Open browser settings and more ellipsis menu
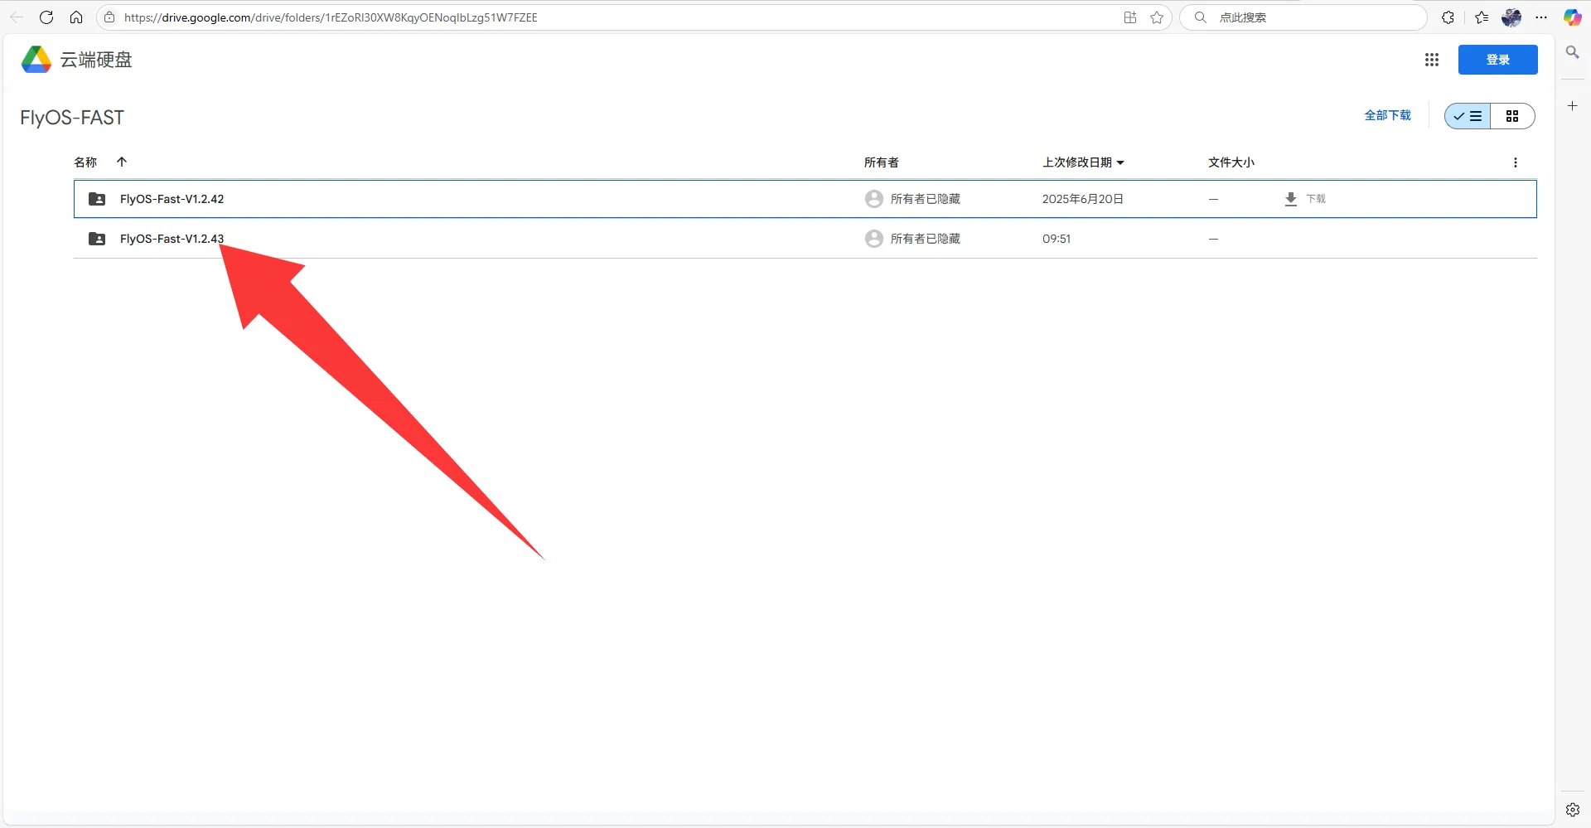The height and width of the screenshot is (828, 1591). (1541, 17)
